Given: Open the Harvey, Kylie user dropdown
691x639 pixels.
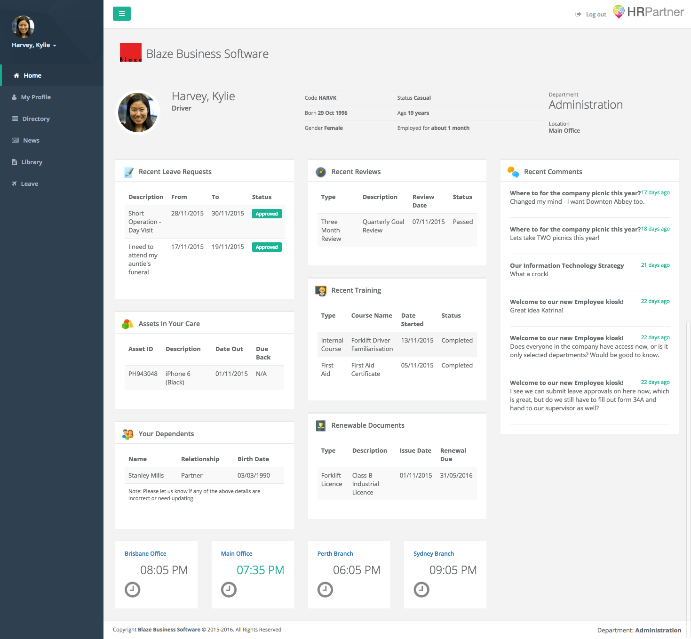Looking at the screenshot, I should tap(34, 45).
